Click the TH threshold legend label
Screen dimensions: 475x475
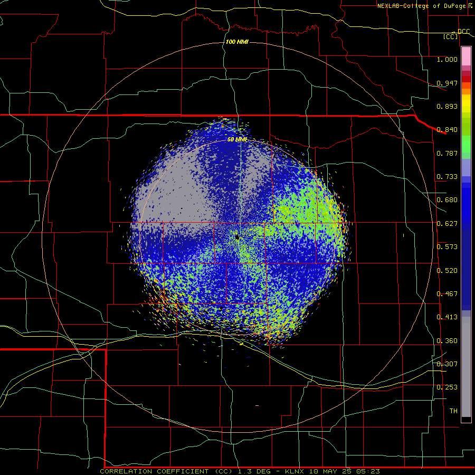453,411
